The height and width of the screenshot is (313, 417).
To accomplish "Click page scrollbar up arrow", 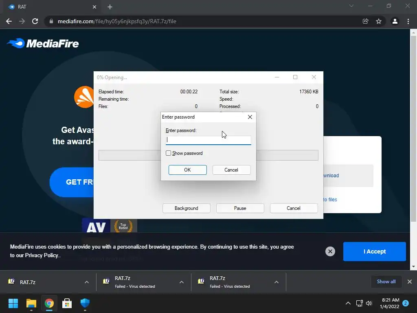I will coord(413,33).
